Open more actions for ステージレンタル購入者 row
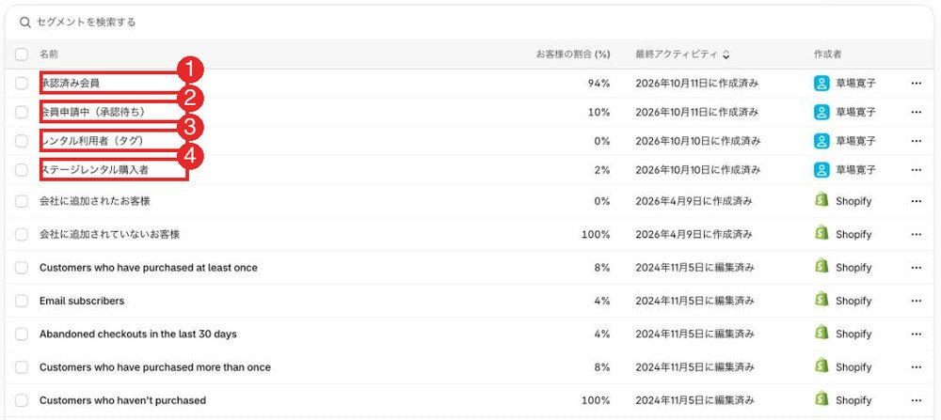941x420 pixels. [916, 170]
